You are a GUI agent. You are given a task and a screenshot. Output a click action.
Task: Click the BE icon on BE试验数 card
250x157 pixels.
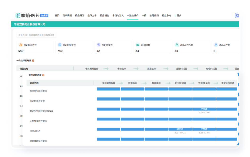138,45
